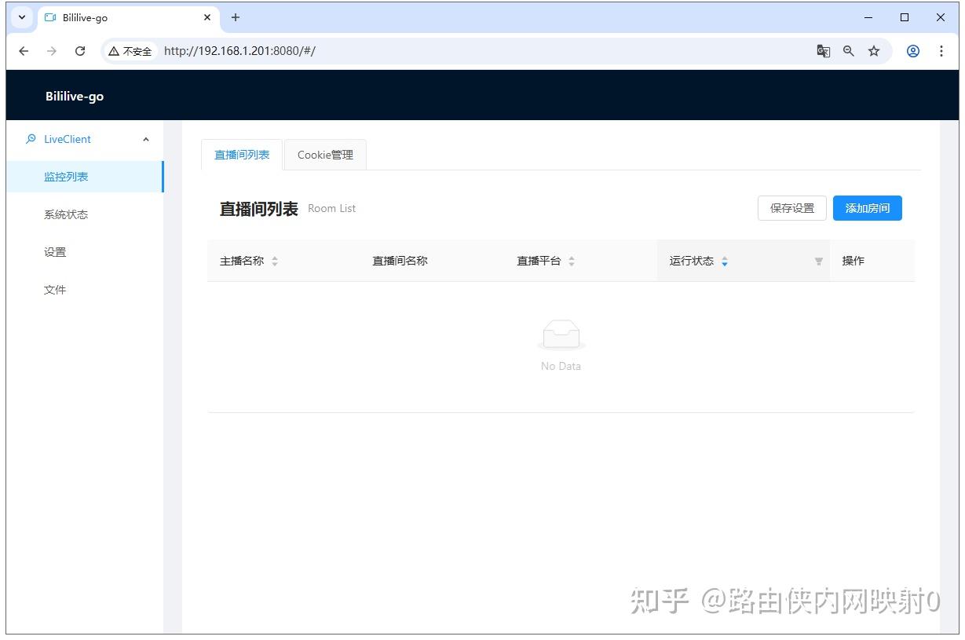
Task: Bookmark this page with star icon
Action: [x=874, y=51]
